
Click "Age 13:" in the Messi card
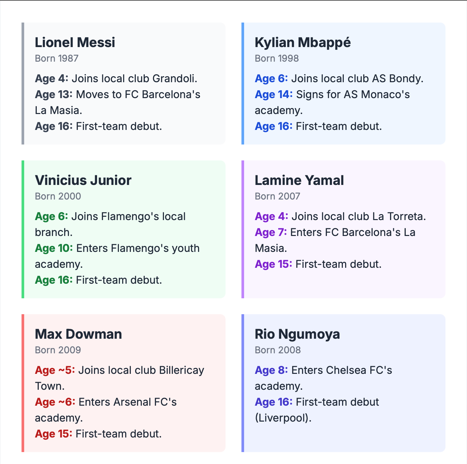point(53,94)
